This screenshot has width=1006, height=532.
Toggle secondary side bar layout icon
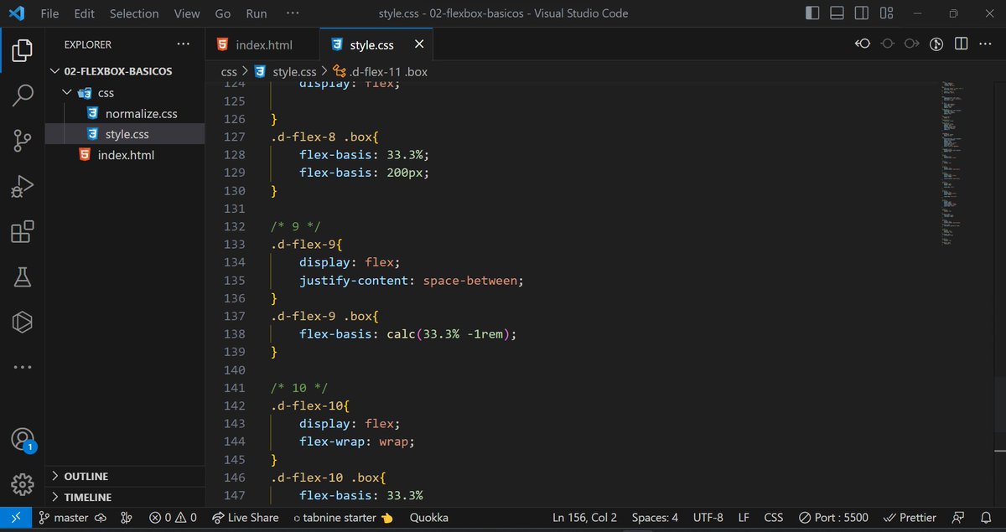coord(862,13)
